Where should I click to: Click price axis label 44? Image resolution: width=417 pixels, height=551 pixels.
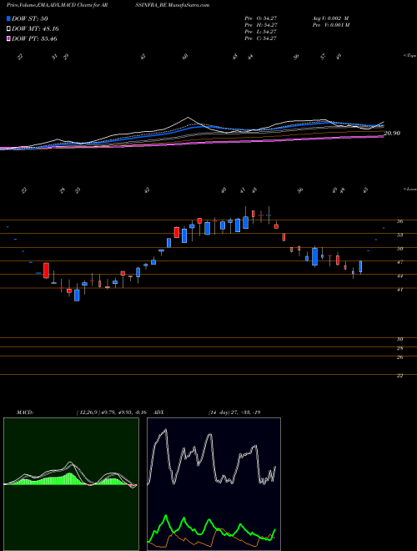point(399,276)
